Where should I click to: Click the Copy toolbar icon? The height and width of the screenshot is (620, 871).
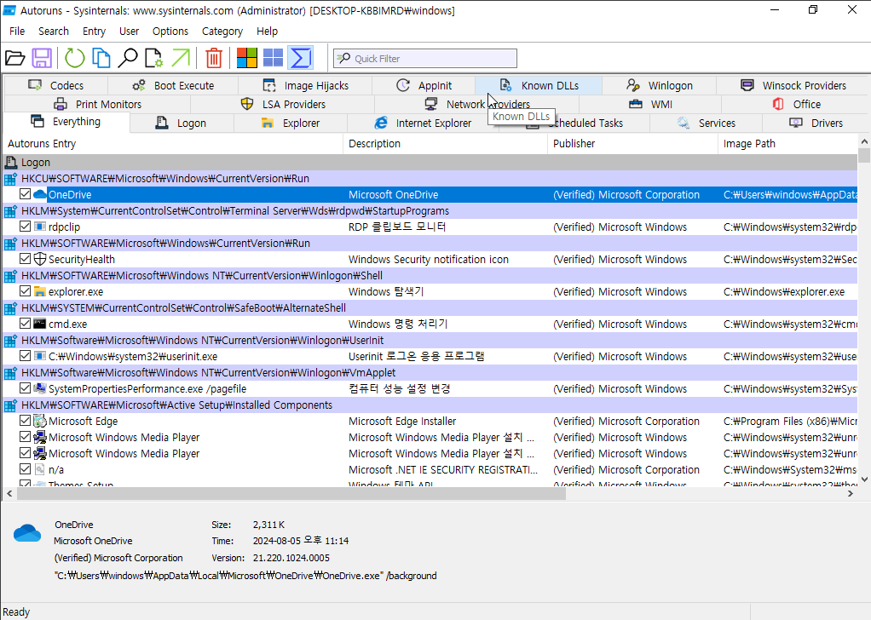(x=101, y=58)
